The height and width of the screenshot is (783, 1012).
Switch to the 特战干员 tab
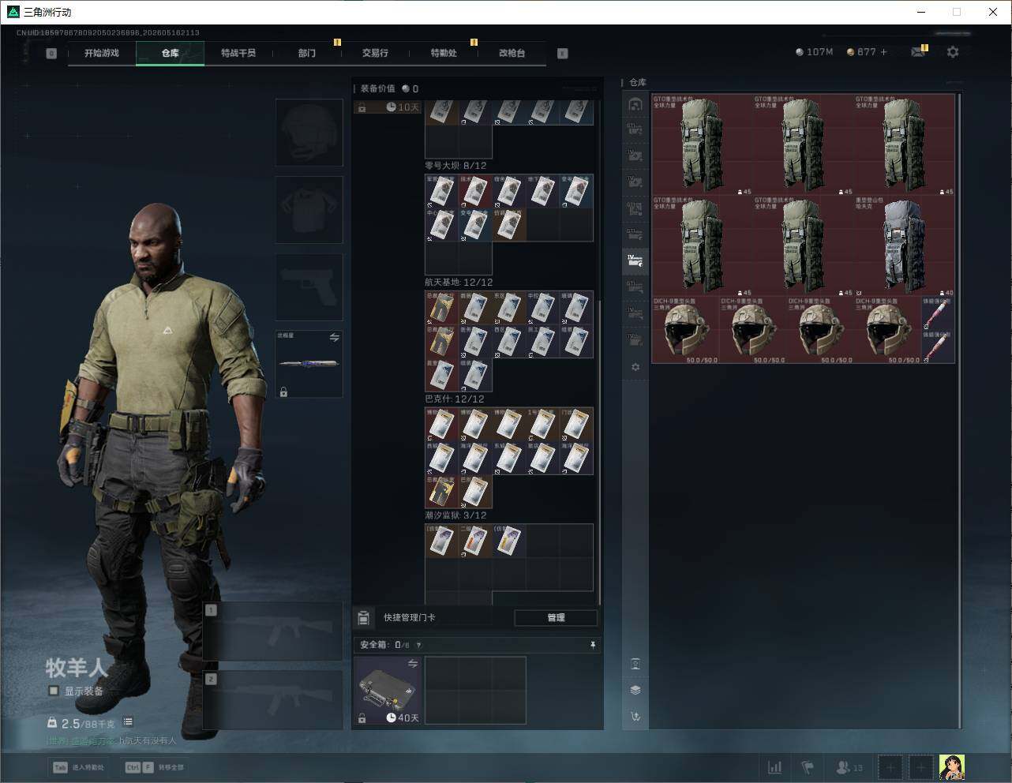238,53
